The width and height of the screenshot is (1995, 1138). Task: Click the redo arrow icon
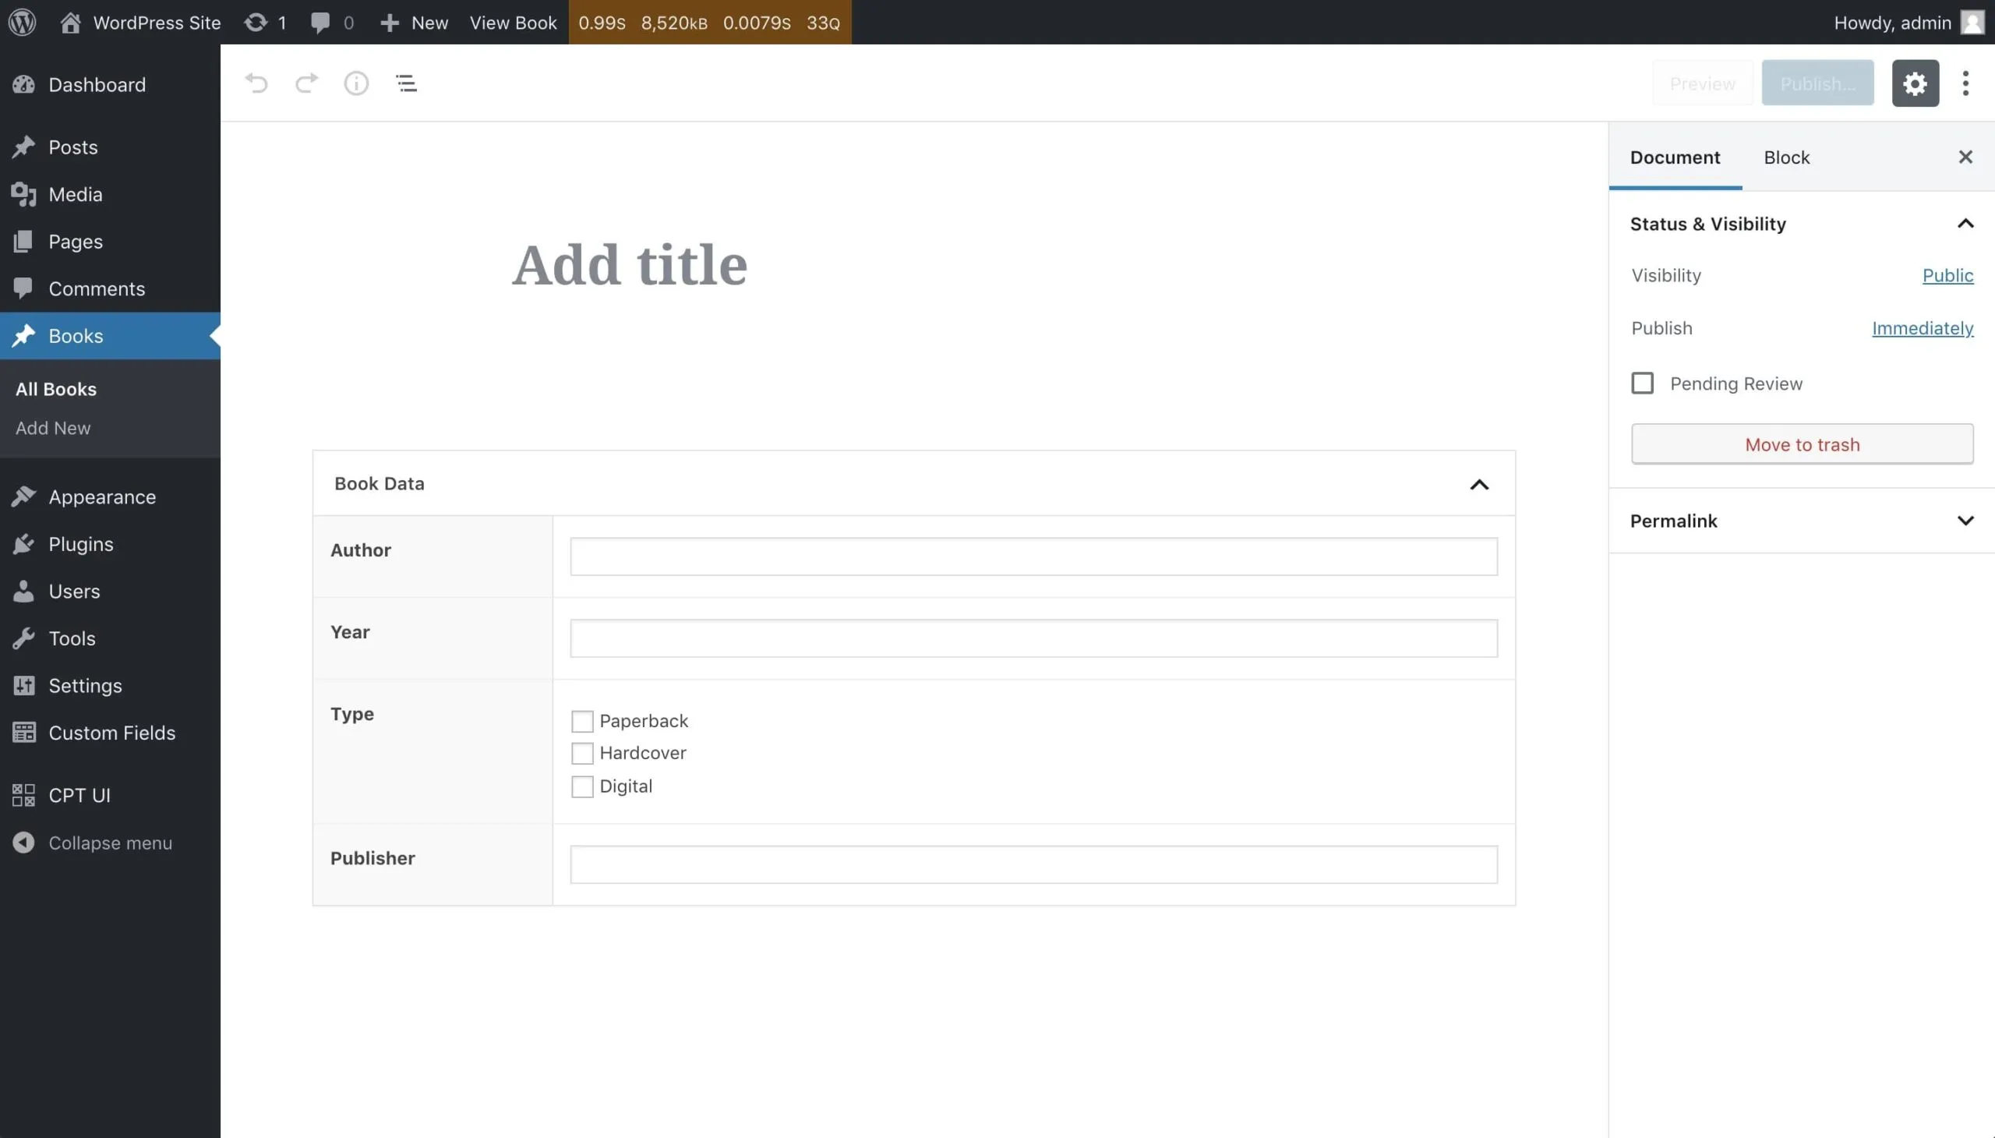tap(306, 83)
